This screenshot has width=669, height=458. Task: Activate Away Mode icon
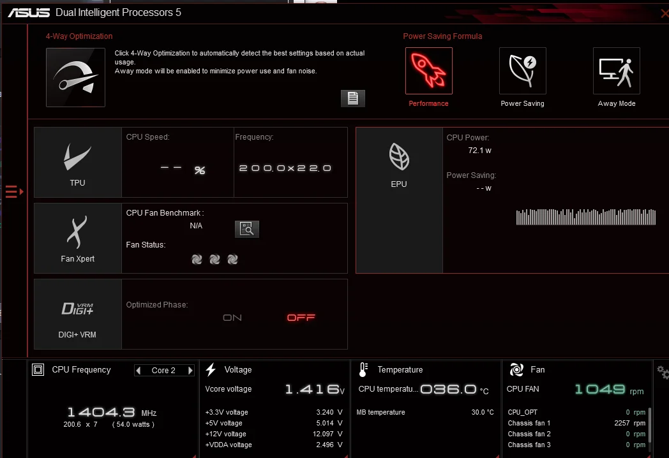617,71
